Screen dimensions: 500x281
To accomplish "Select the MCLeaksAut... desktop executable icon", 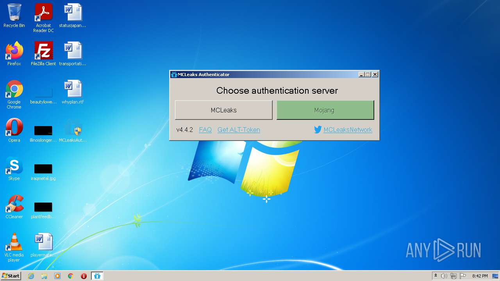I will 73,130.
